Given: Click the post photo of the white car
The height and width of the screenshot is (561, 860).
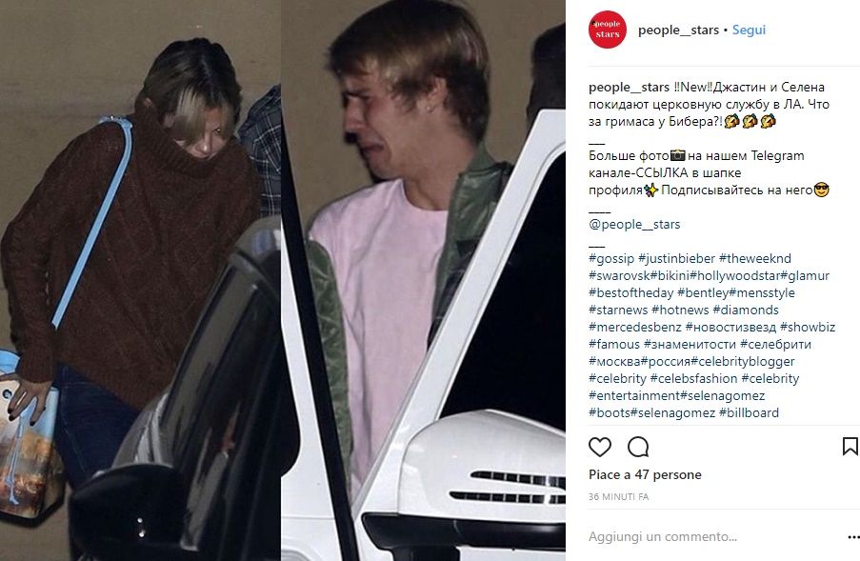Looking at the screenshot, I should pos(423,280).
